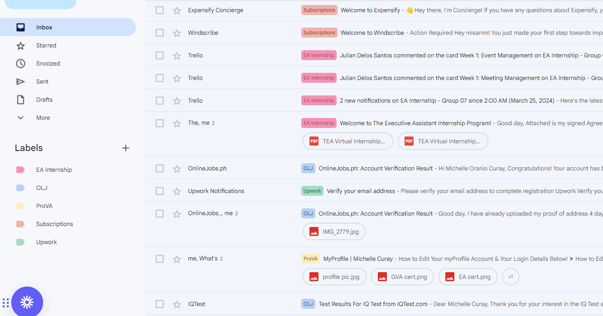Screen dimensions: 603x316
Task: Star the Upwork Notifications email
Action: point(177,191)
